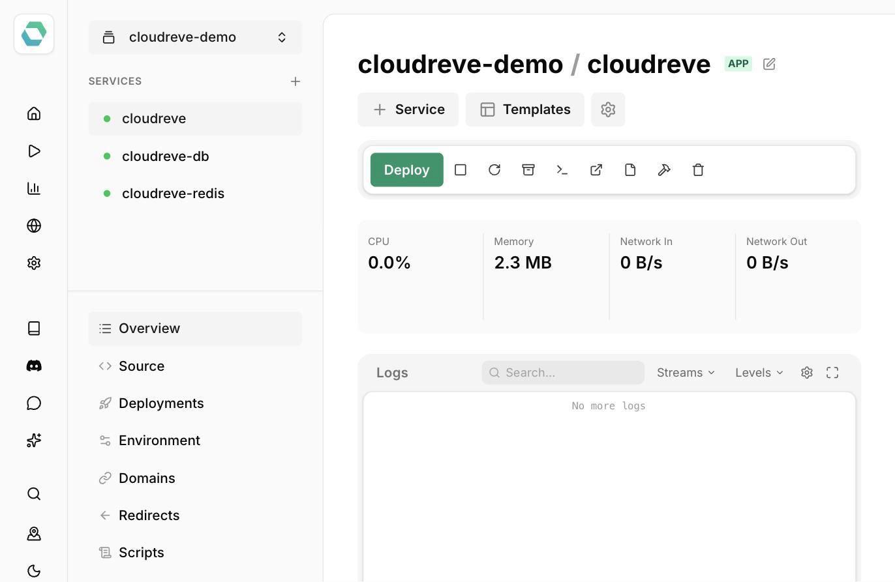
Task: Stop the service with square icon
Action: [x=461, y=170]
